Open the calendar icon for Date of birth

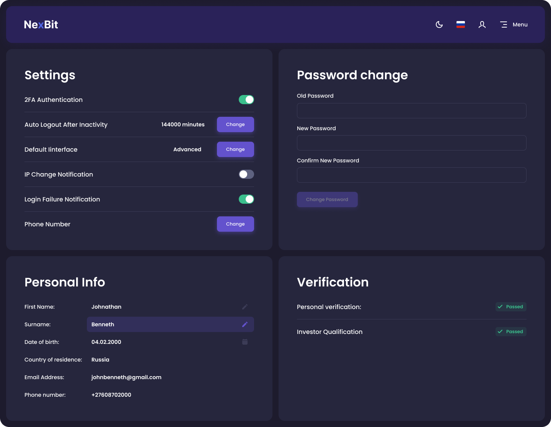point(245,342)
